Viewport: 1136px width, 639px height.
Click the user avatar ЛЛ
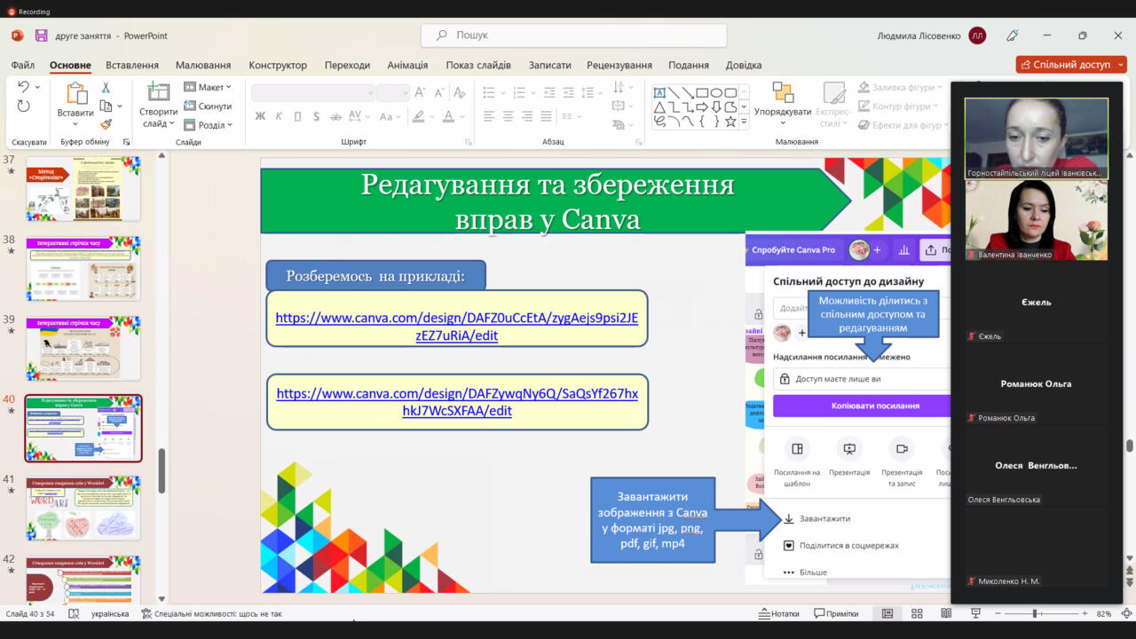coord(977,35)
